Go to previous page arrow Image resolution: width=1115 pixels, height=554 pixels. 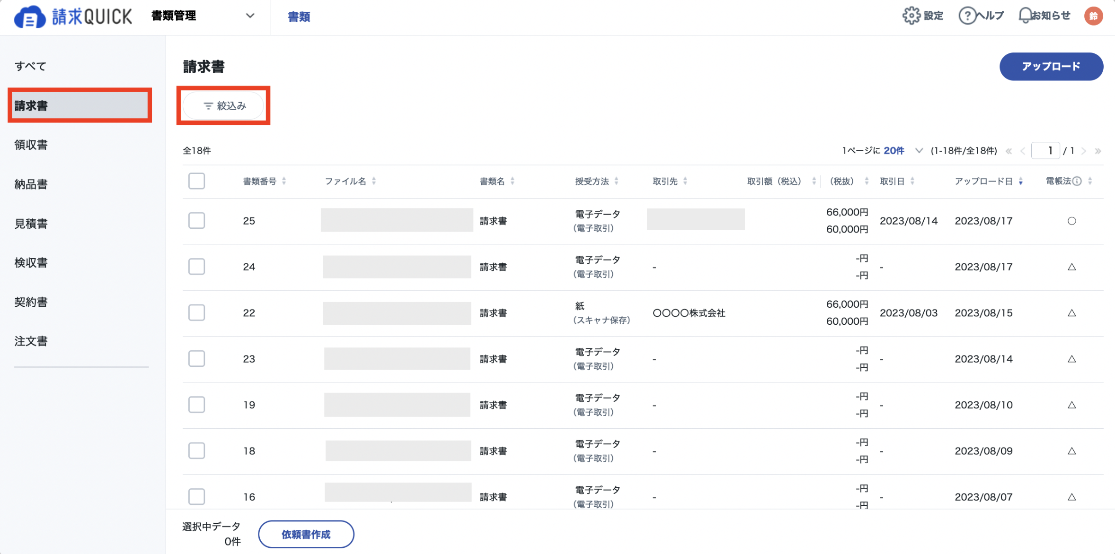click(x=1023, y=151)
